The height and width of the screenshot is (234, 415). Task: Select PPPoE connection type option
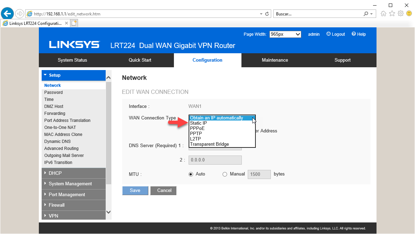(198, 129)
